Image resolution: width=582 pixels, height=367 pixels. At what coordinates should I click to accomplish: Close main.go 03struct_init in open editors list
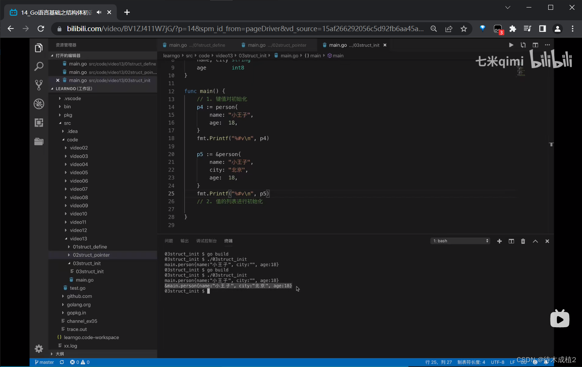(58, 80)
